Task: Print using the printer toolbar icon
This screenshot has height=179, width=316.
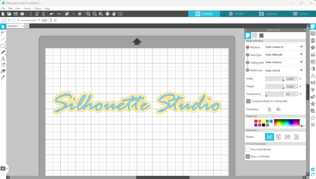Action: tap(22, 14)
